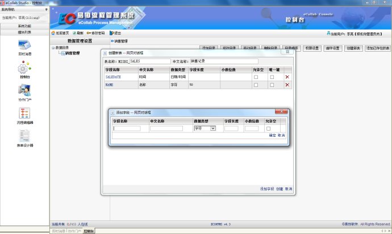Click the 权限设置 button
392x234 pixels.
[x=312, y=48]
